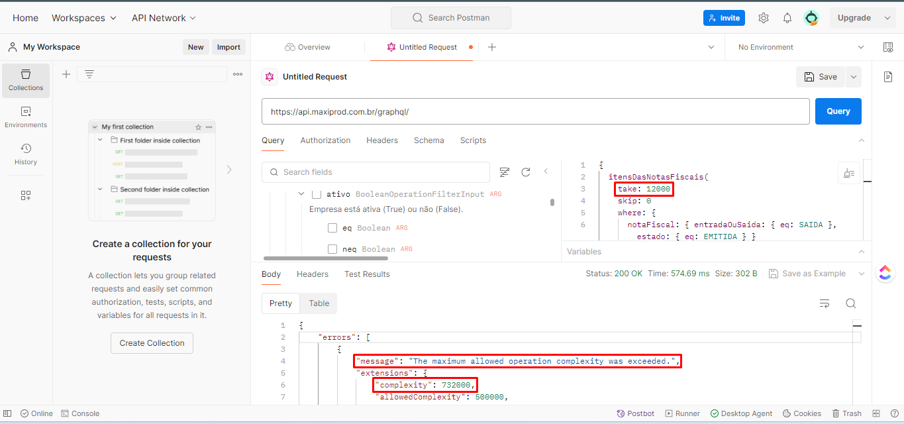Open the Save as Example dropdown arrow
Screen dimensions: 904x424
pyautogui.click(x=862, y=274)
